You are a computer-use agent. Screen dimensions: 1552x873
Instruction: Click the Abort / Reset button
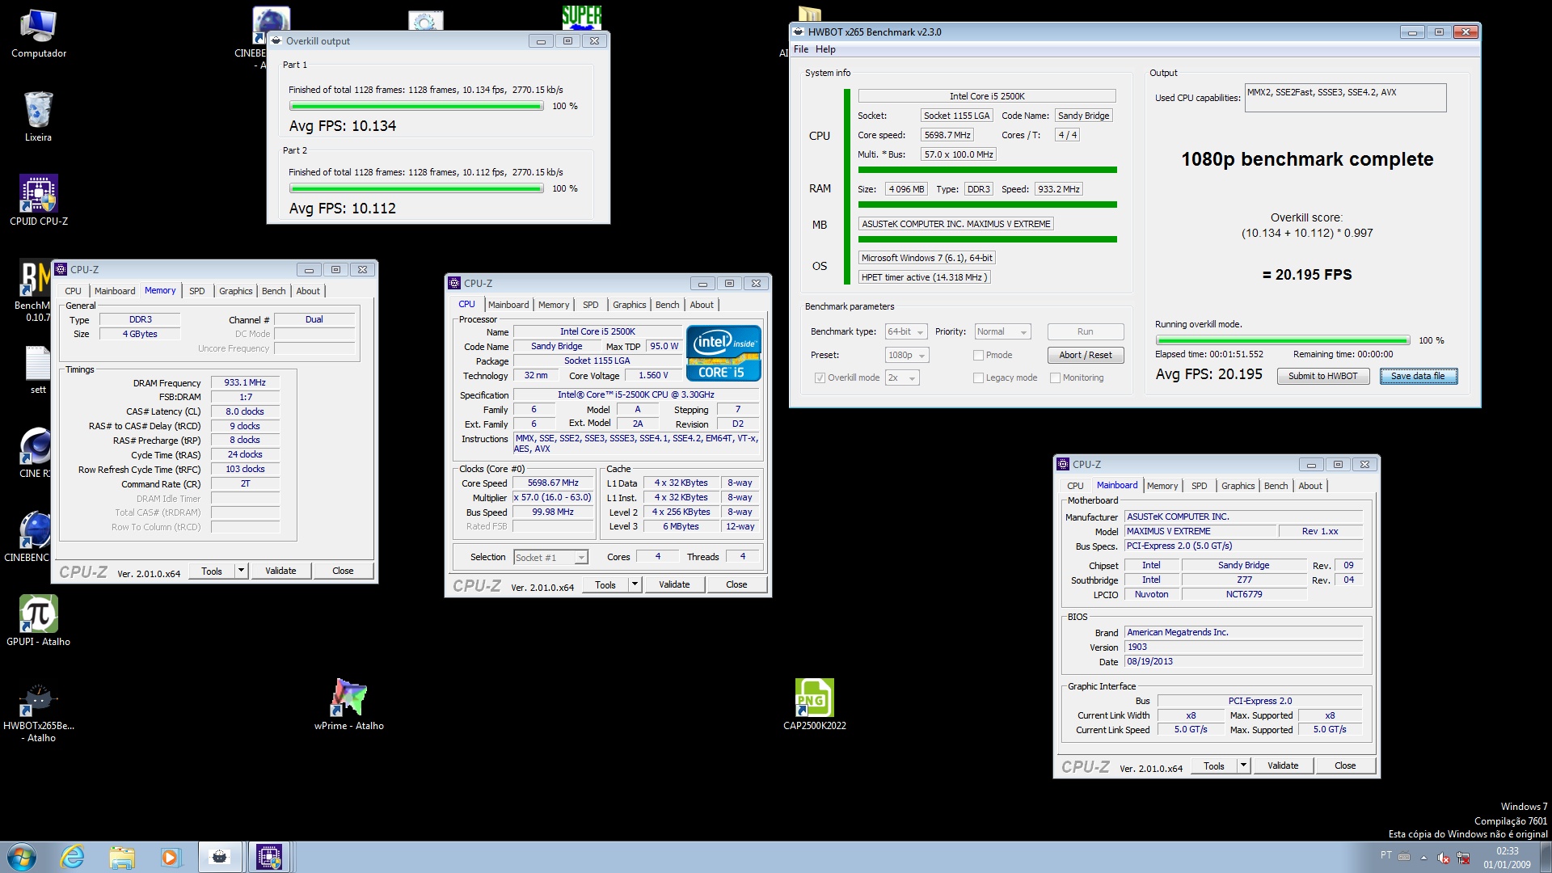click(x=1085, y=355)
